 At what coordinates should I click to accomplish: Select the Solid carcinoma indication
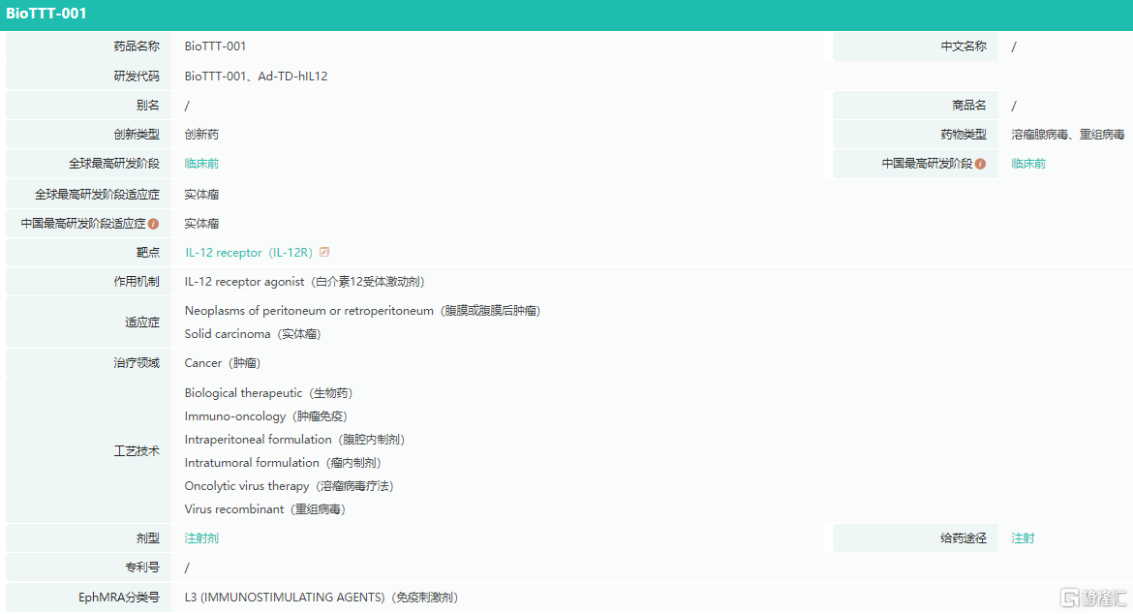(x=252, y=334)
